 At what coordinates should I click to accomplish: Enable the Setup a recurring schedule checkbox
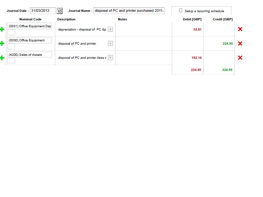pos(180,10)
